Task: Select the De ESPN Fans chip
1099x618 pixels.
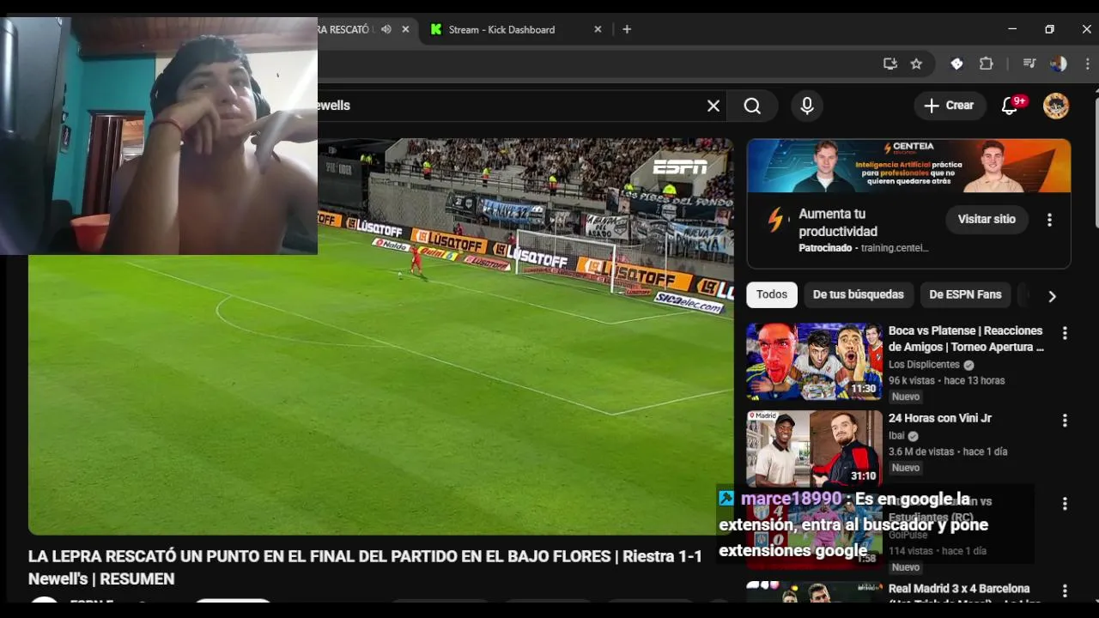Action: 966,294
